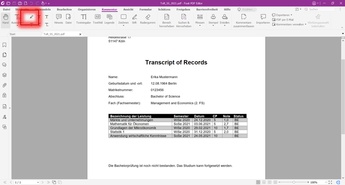
Task: Expand the Erstellen dropdown
Action: (225, 26)
